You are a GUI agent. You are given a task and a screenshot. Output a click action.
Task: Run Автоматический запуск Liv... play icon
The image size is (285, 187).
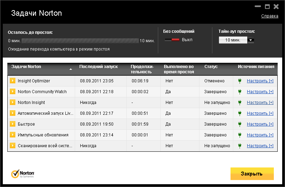13,113
